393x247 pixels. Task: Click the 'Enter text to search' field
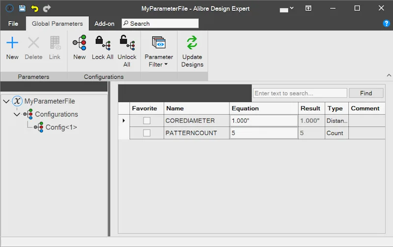(x=300, y=93)
